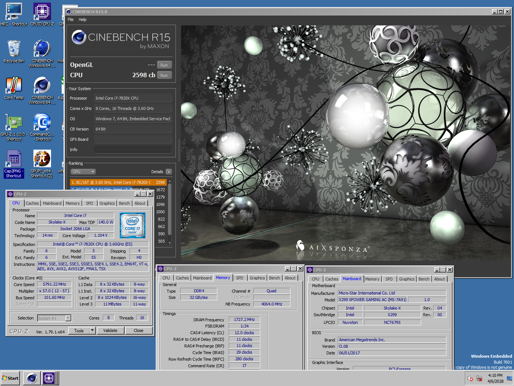Run the OpenGL benchmark
Viewport: 514px width, 386px height.
[x=164, y=65]
